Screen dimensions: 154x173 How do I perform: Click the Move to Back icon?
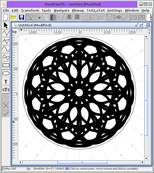(x=77, y=17)
